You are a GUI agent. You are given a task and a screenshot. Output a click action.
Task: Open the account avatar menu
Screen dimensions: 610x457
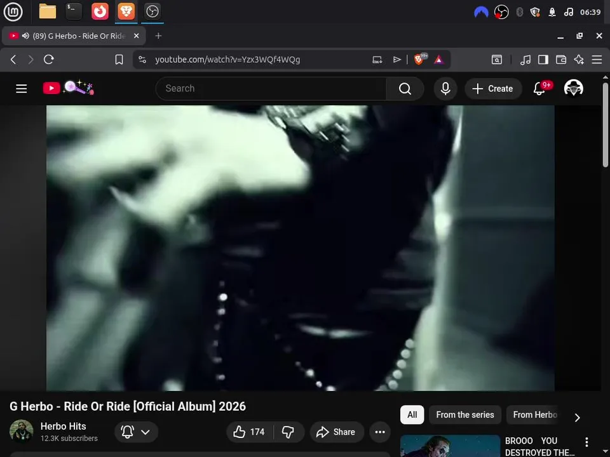click(573, 88)
